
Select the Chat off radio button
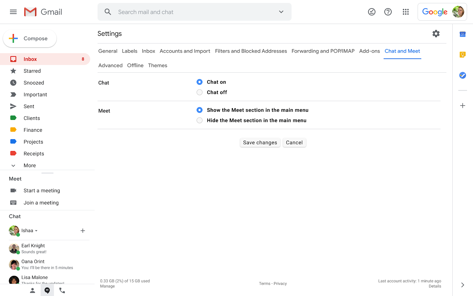click(199, 92)
